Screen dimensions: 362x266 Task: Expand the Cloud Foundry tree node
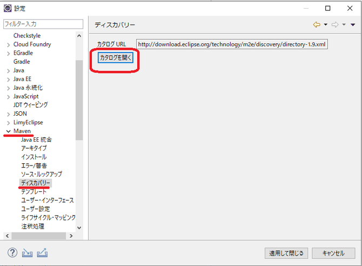tap(8, 44)
